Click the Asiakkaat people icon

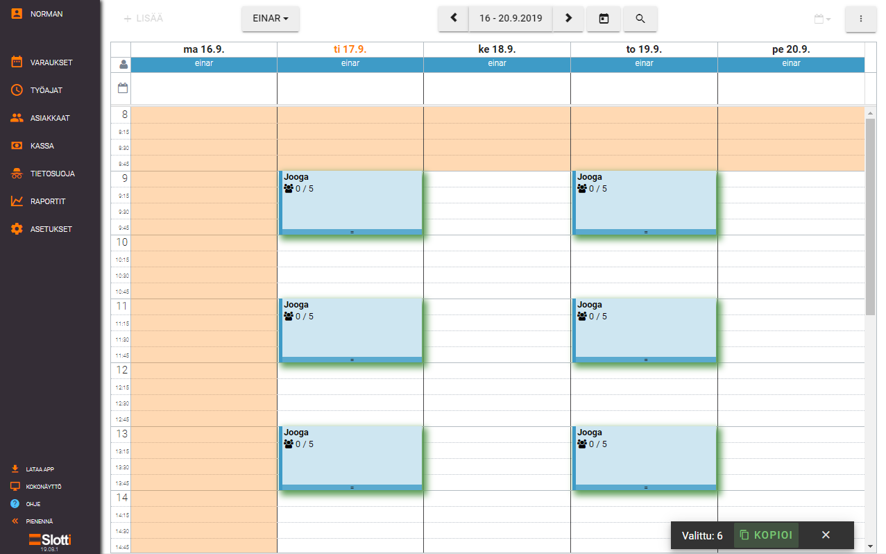point(17,118)
